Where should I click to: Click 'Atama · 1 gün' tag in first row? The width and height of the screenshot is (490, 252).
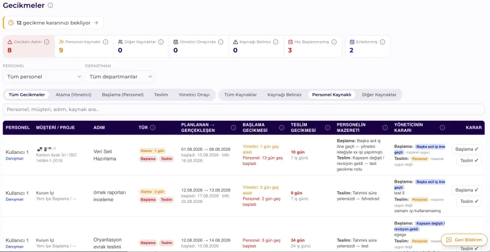[x=152, y=151]
